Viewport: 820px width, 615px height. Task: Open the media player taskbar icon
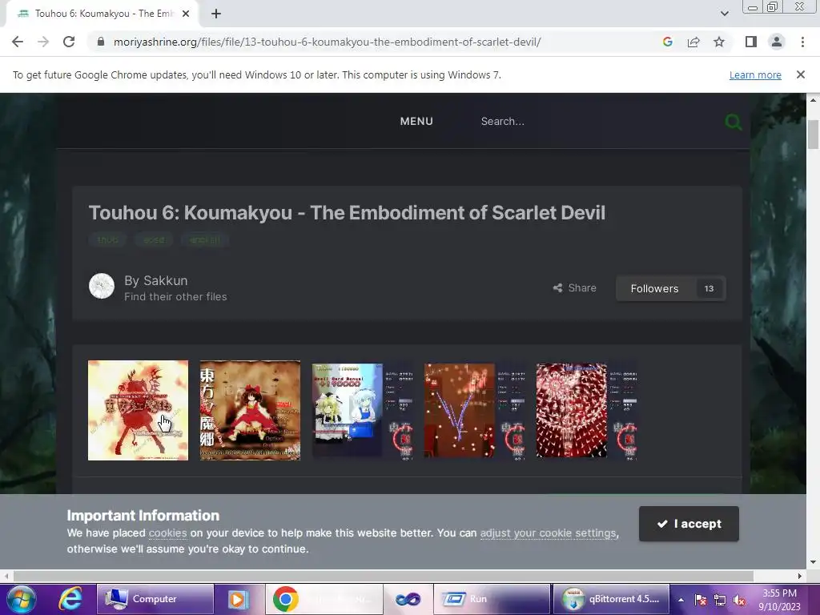(x=237, y=599)
